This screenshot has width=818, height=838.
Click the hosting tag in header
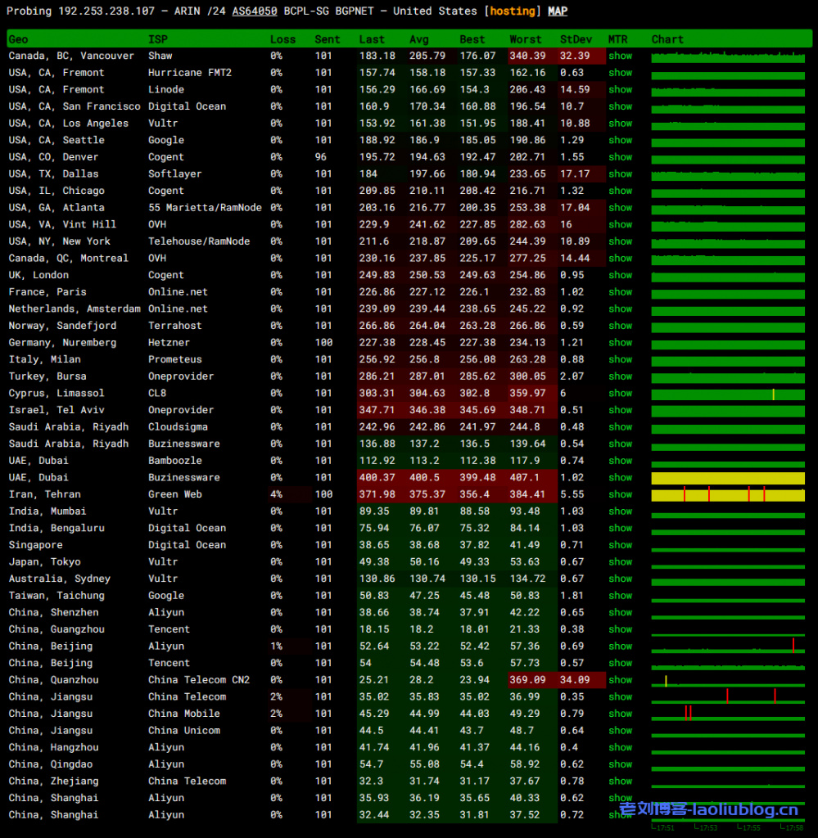513,11
